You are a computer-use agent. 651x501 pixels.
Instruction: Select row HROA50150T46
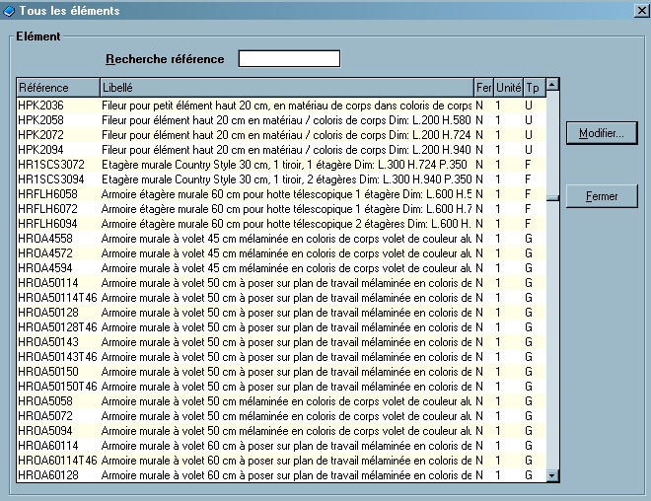click(281, 387)
